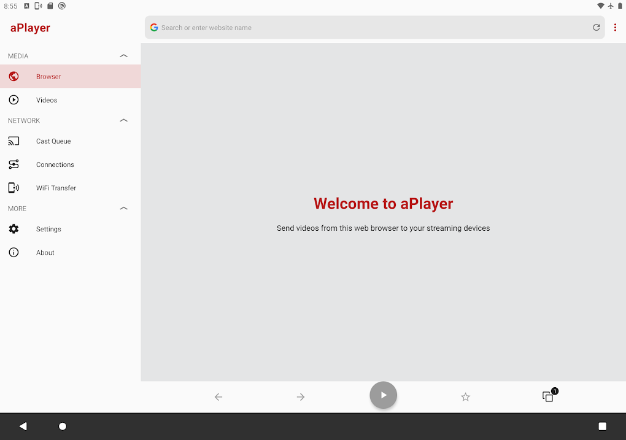The image size is (626, 440).
Task: Collapse the MEDIA section chevron
Action: tap(124, 56)
